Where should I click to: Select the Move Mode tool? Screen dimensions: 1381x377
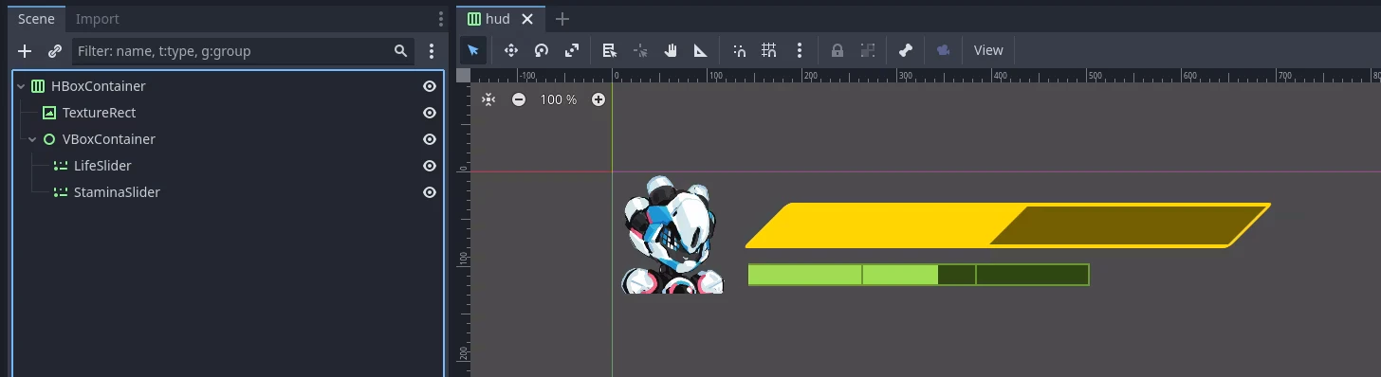(510, 50)
